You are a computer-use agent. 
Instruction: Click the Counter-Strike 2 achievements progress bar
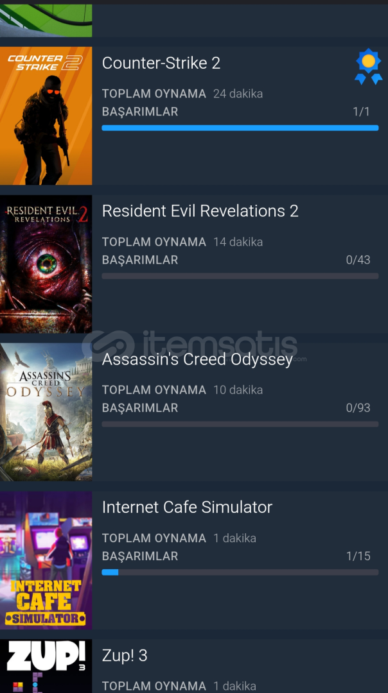[240, 128]
